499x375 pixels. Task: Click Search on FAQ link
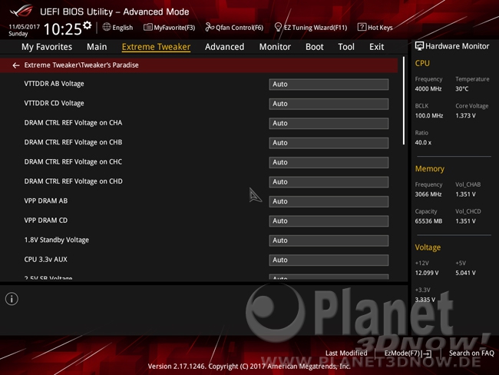pos(471,353)
